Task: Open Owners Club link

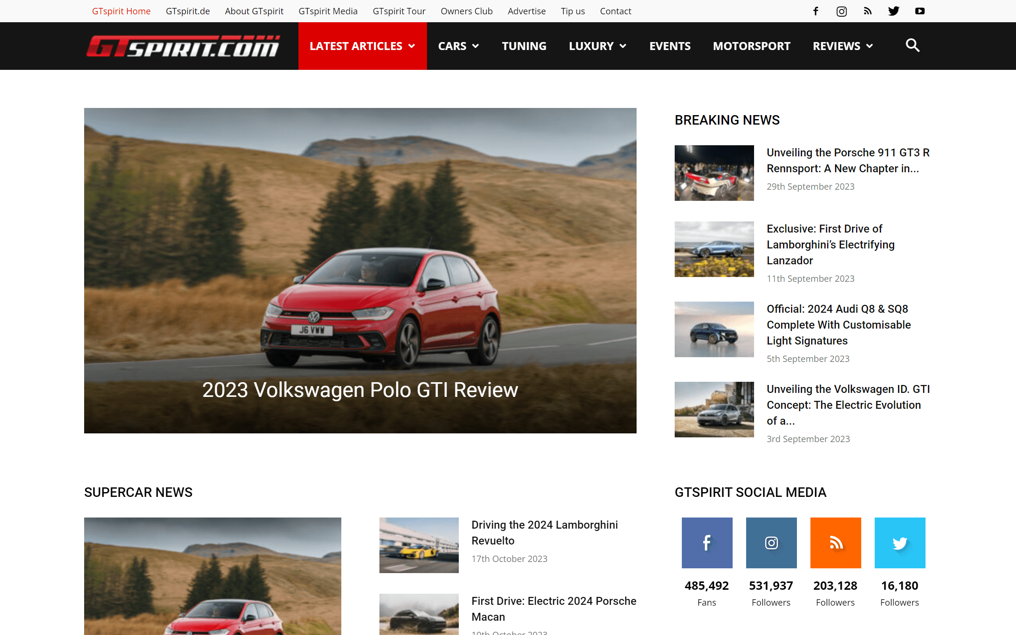Action: click(x=466, y=11)
